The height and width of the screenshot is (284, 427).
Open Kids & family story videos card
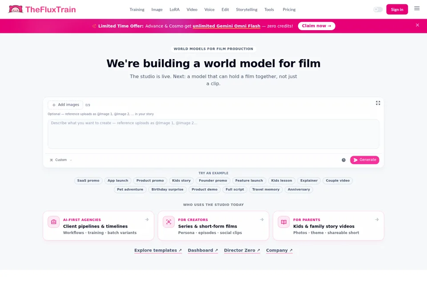point(328,225)
